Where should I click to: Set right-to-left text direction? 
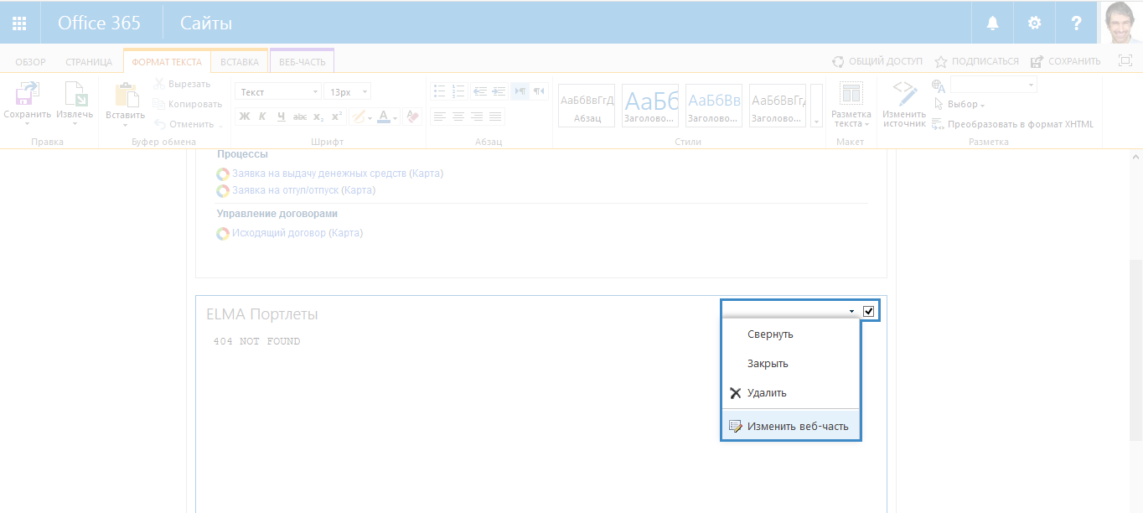coord(539,91)
